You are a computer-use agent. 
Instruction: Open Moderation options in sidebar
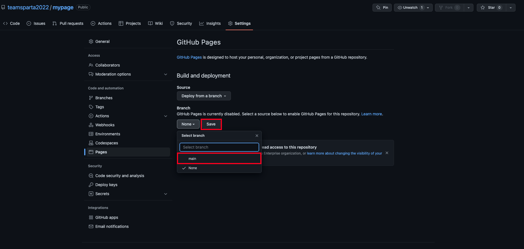point(128,74)
